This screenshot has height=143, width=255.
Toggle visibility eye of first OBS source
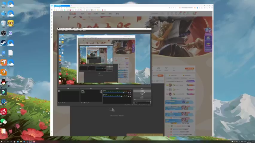[100, 90]
